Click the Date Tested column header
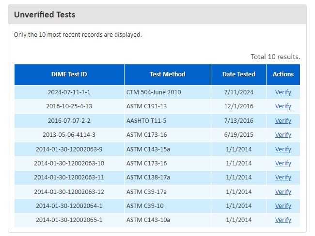 [238, 74]
